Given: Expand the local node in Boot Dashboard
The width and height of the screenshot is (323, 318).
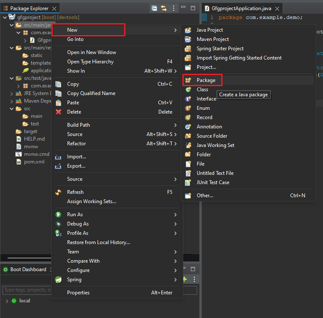Looking at the screenshot, I should (x=7, y=301).
